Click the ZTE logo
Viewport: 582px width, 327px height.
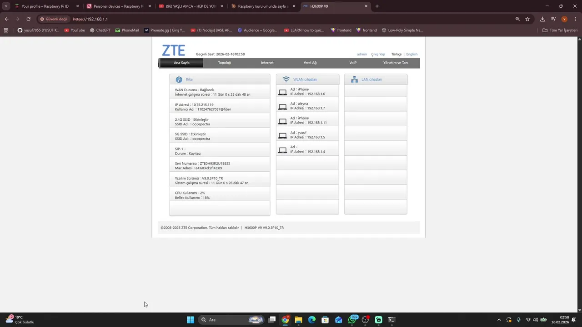point(173,50)
